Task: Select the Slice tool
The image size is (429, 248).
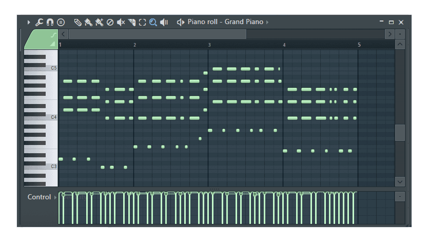Action: pos(131,22)
